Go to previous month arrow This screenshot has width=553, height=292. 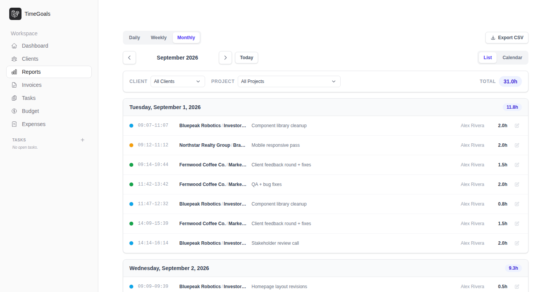129,58
